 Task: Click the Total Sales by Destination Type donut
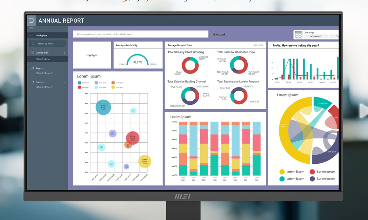click(239, 65)
